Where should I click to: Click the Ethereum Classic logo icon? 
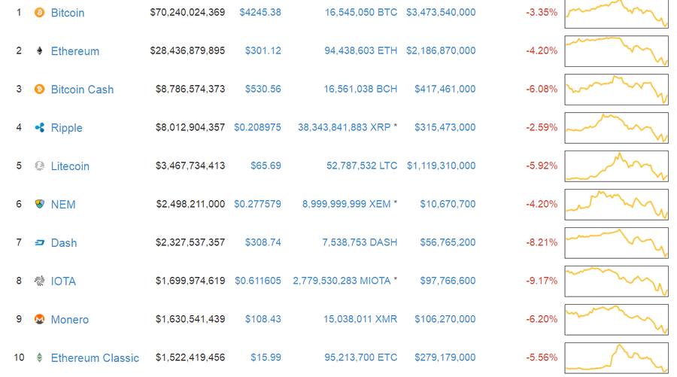point(39,357)
